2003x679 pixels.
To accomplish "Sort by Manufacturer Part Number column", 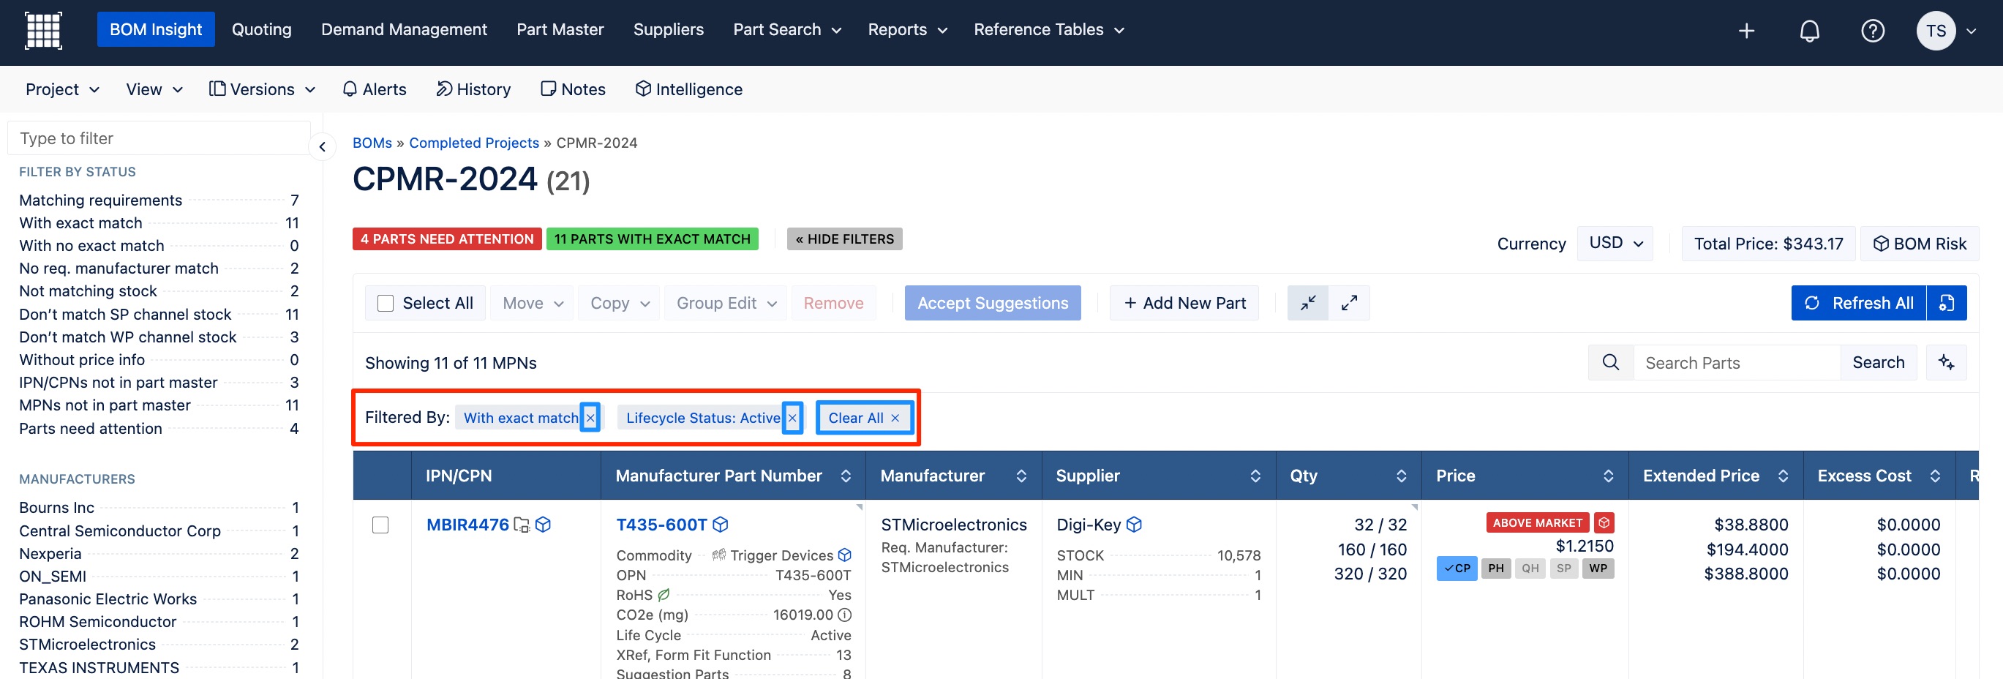I will point(846,476).
